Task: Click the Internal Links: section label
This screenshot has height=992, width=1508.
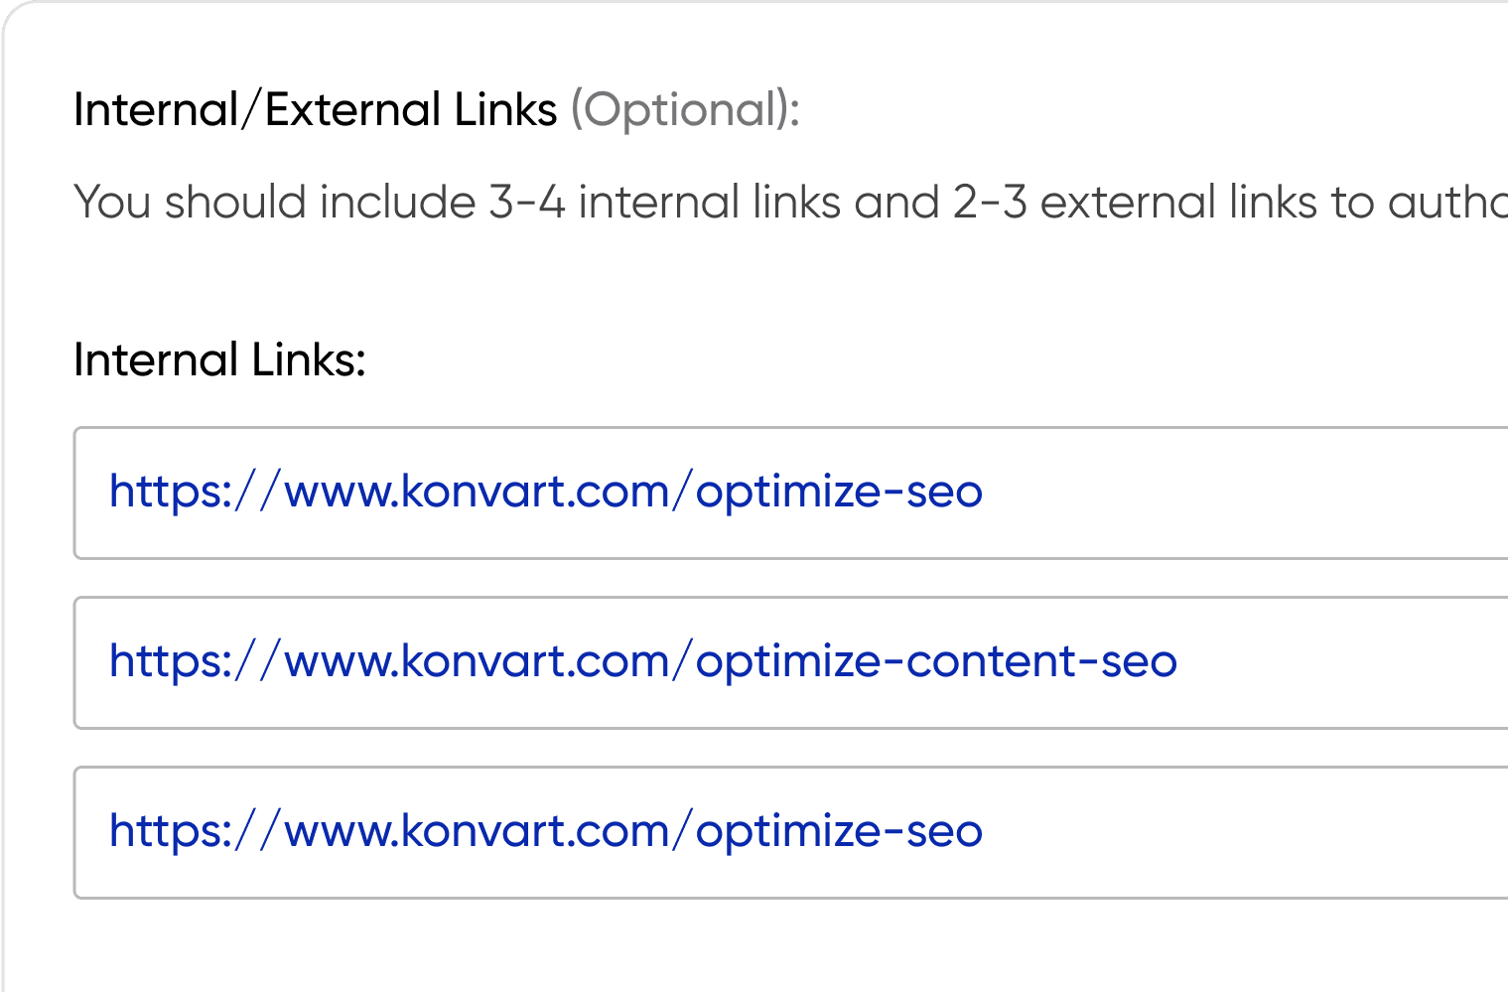Action: pyautogui.click(x=219, y=360)
